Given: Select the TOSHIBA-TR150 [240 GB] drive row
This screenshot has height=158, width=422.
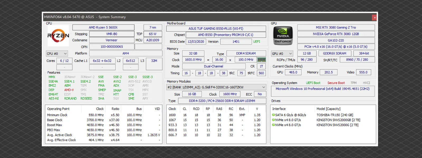Looking at the screenshot, I should tap(323, 115).
